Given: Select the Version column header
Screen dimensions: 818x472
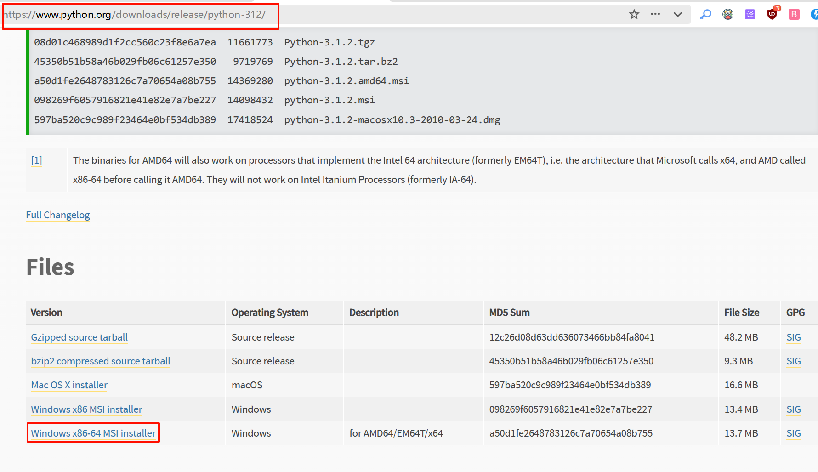Looking at the screenshot, I should tap(46, 313).
